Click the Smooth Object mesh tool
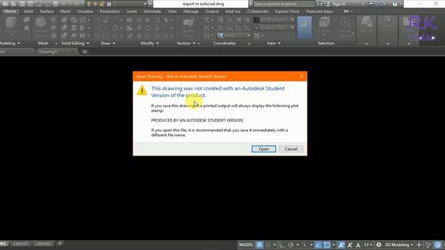This screenshot has height=250, width=445. coord(41,27)
